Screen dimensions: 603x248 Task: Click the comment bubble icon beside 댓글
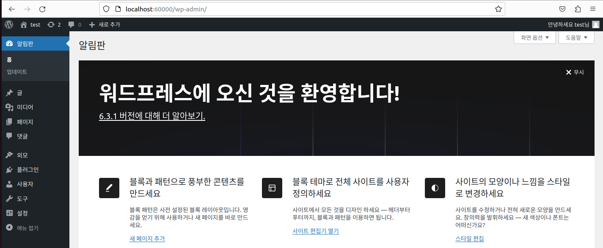coord(9,136)
